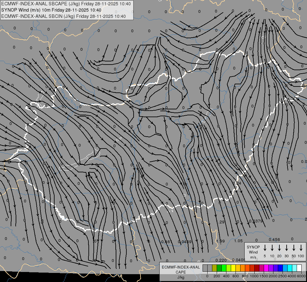This screenshot has width=307, height=282.
Task: Click the 0.46 CAPE value on map
Action: coord(166,242)
